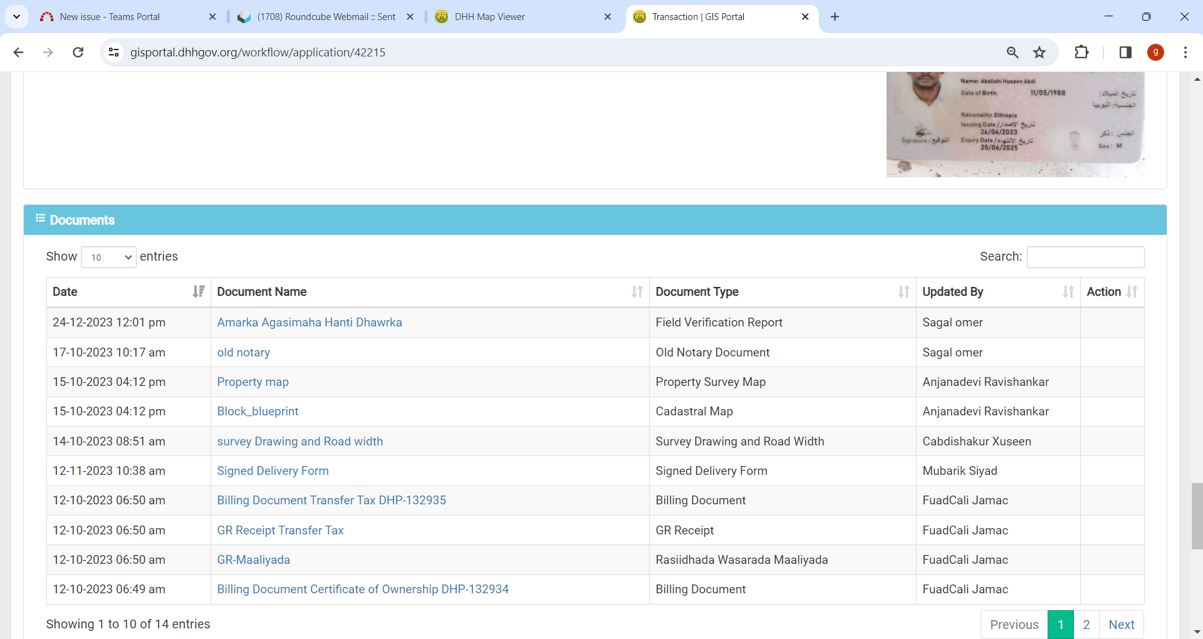The height and width of the screenshot is (639, 1203).
Task: Select the Old Notary Document type cell
Action: [783, 353]
